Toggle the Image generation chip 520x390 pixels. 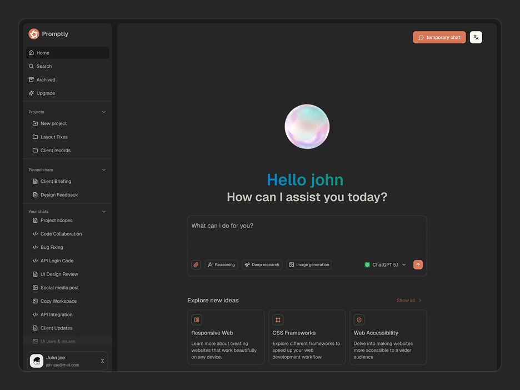click(x=309, y=264)
